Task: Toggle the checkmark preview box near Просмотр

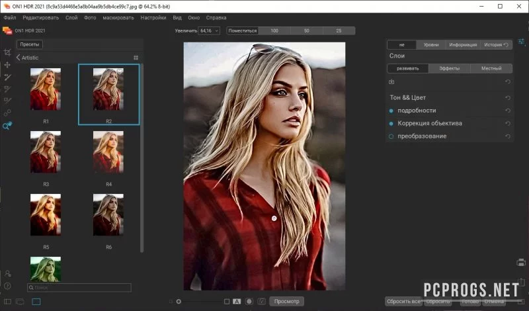Action: (x=261, y=302)
